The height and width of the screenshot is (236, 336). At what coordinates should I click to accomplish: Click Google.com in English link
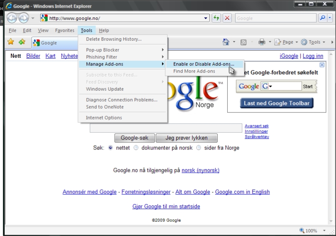(x=242, y=192)
